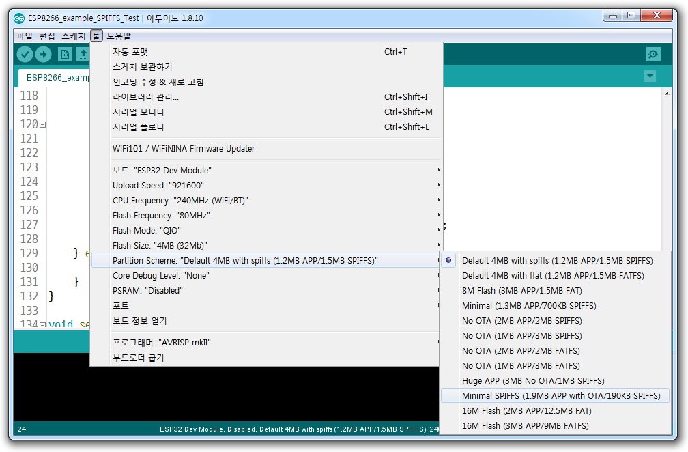Collapse the code fold marker at line 134
688x452 pixels.
pyautogui.click(x=42, y=325)
